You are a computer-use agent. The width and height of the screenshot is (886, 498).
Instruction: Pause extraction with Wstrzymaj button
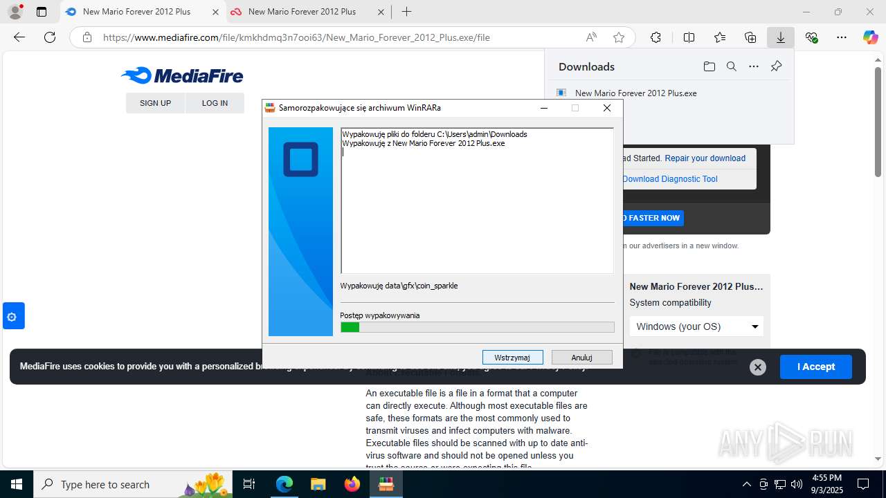pyautogui.click(x=512, y=357)
